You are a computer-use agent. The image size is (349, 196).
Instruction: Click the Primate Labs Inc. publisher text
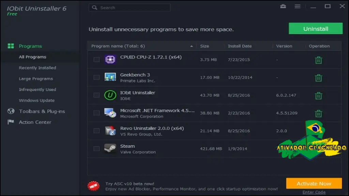click(x=138, y=81)
